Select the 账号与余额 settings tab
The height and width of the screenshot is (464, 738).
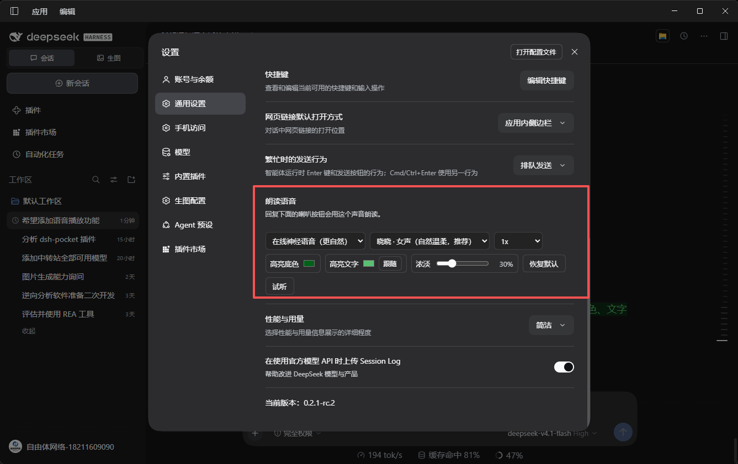[200, 79]
